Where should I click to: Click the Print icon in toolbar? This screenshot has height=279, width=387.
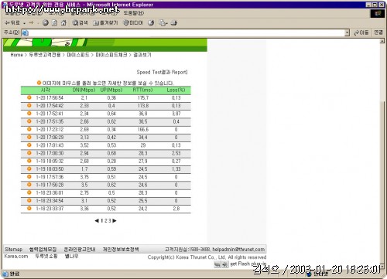(x=174, y=23)
